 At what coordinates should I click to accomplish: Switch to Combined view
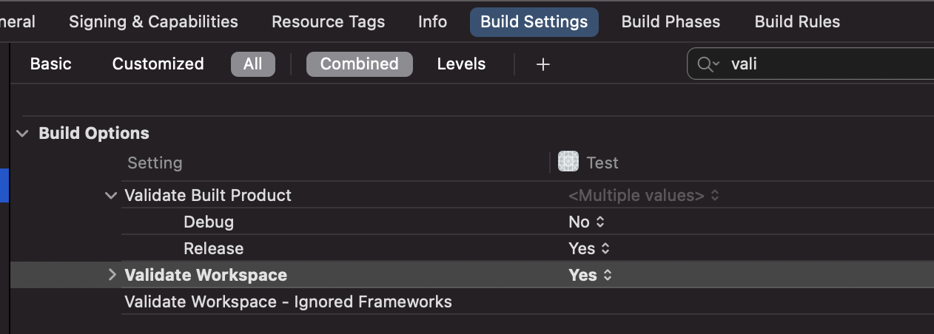pyautogui.click(x=359, y=64)
